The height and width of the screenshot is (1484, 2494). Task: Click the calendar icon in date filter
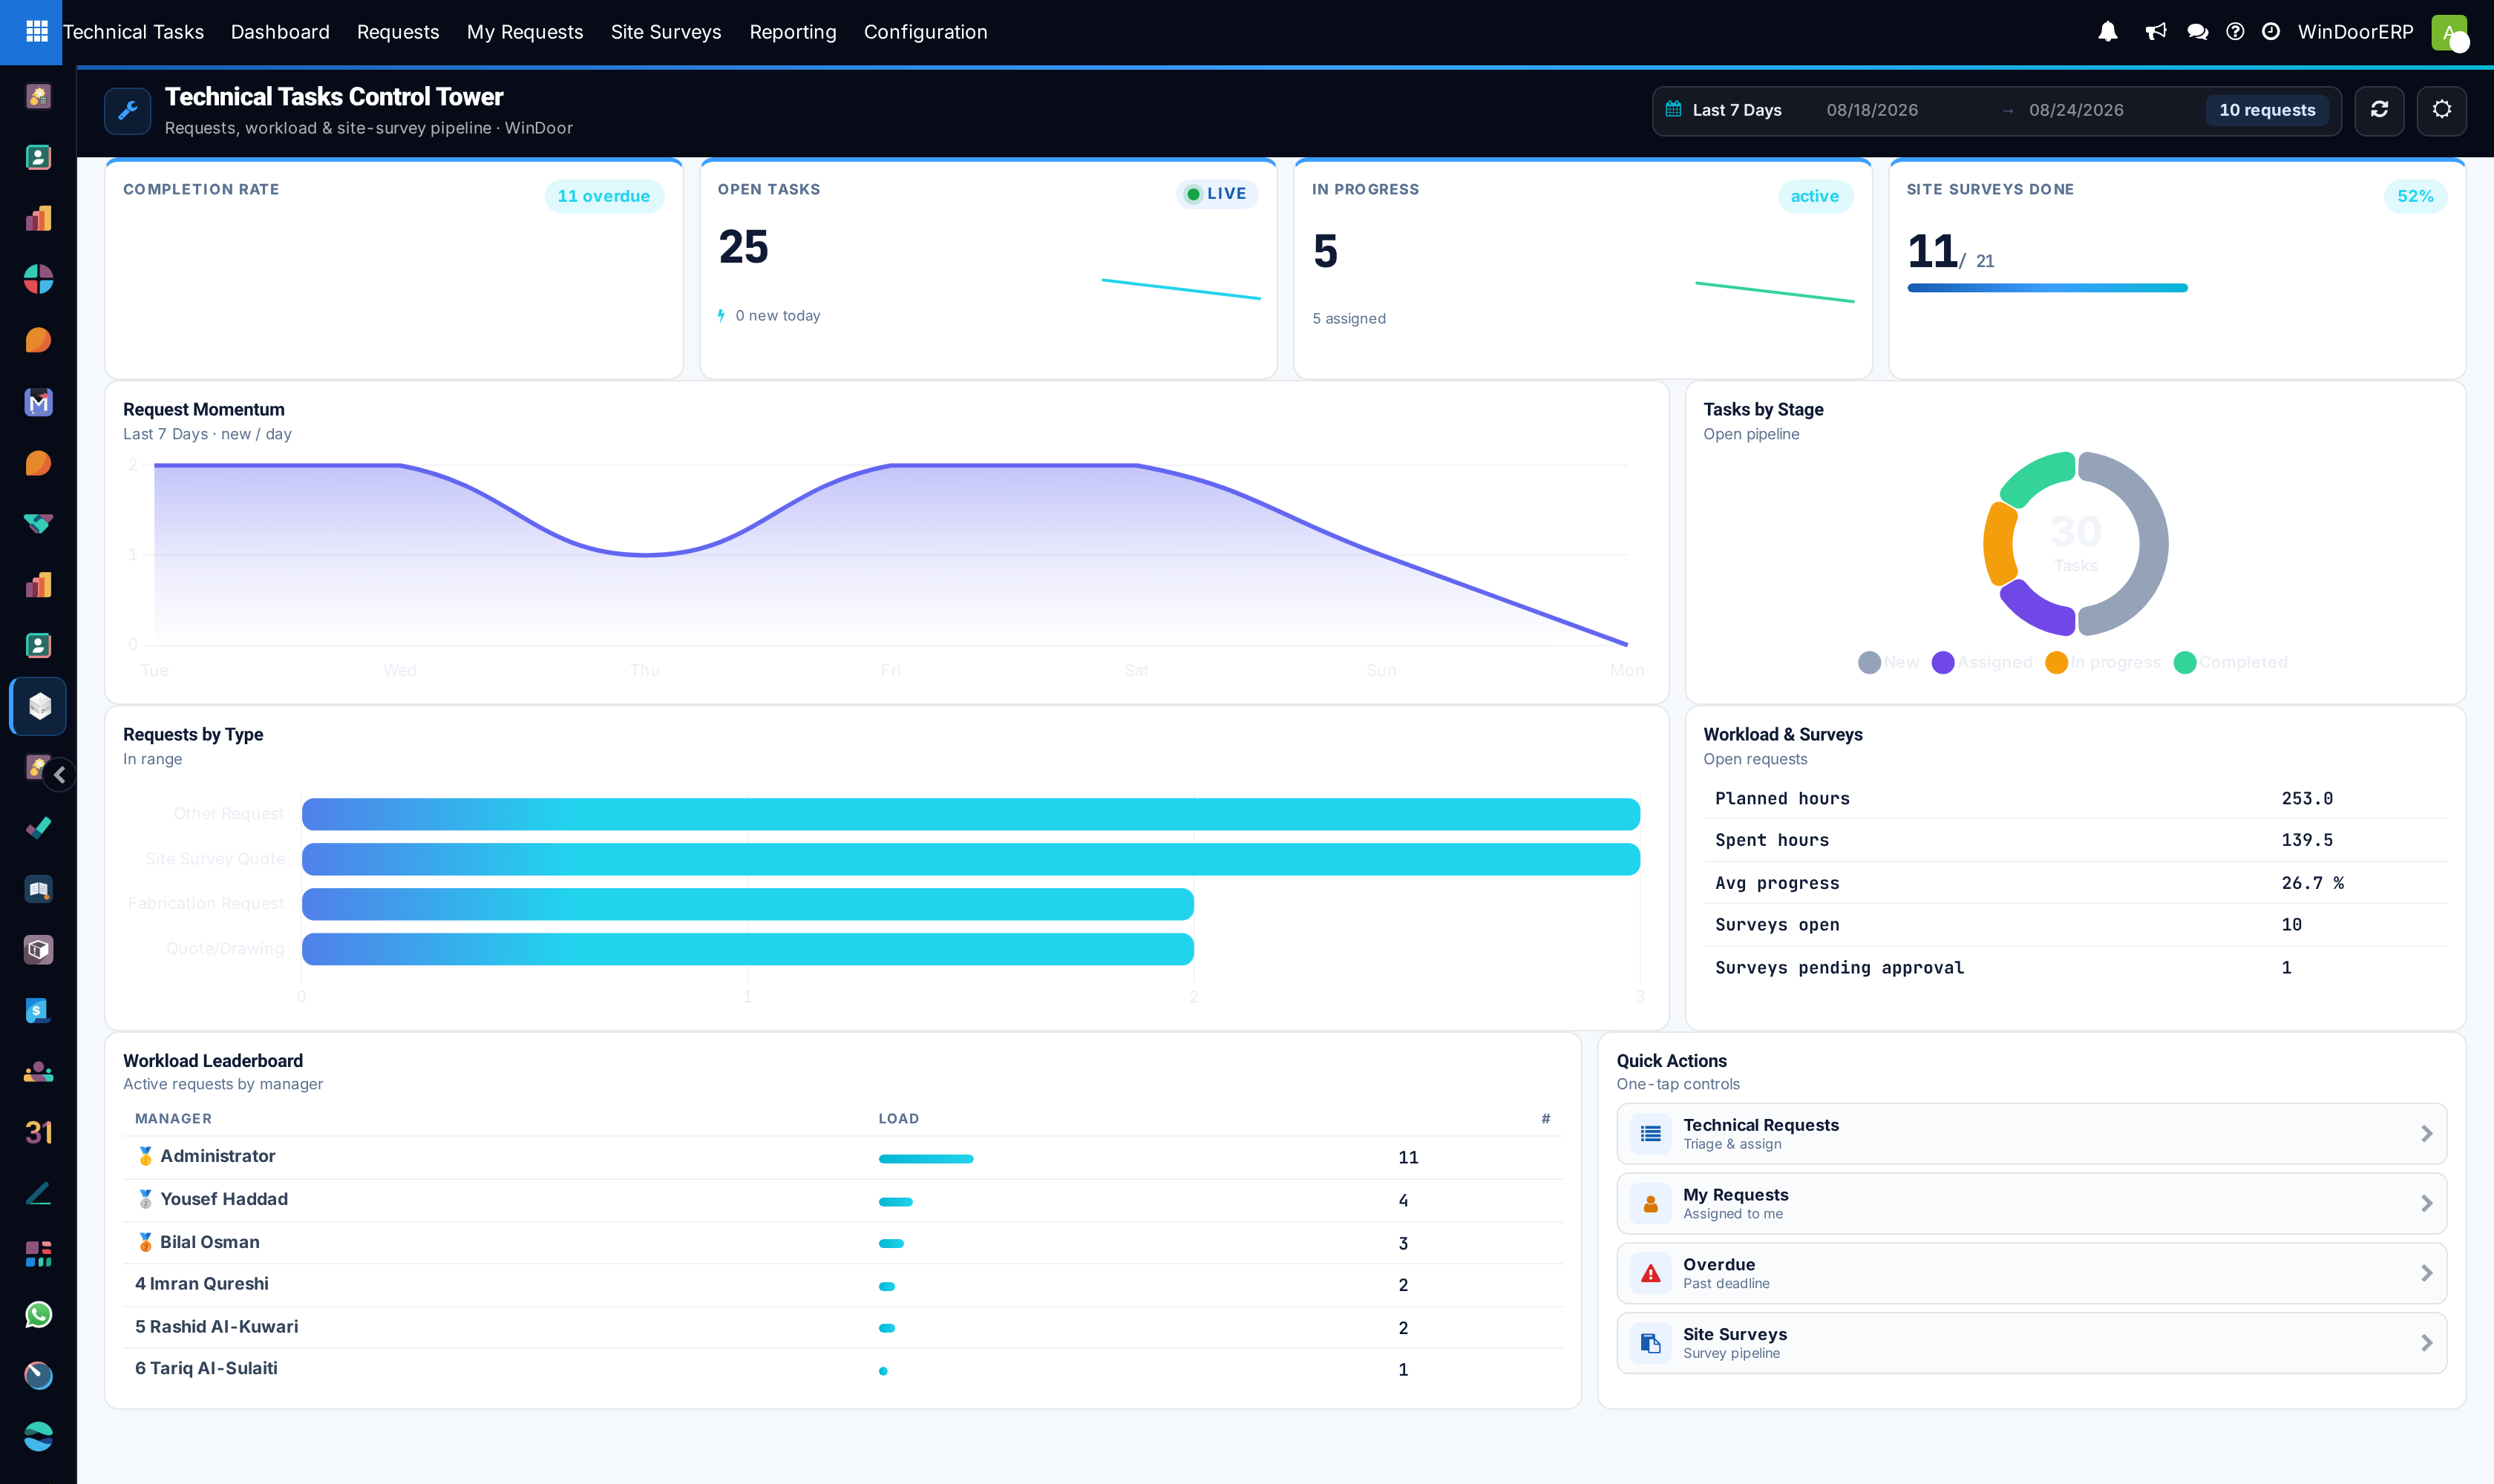coord(1674,109)
